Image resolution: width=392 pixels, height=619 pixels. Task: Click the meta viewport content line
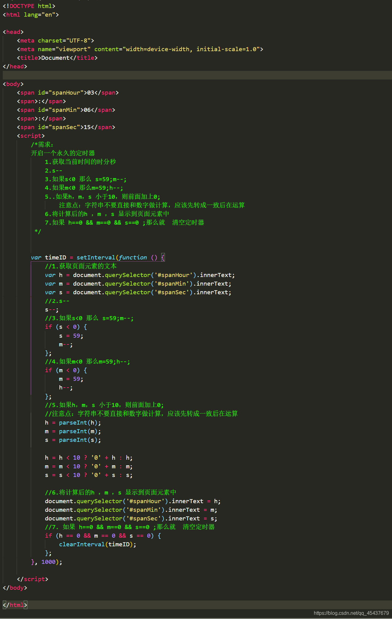coord(140,49)
